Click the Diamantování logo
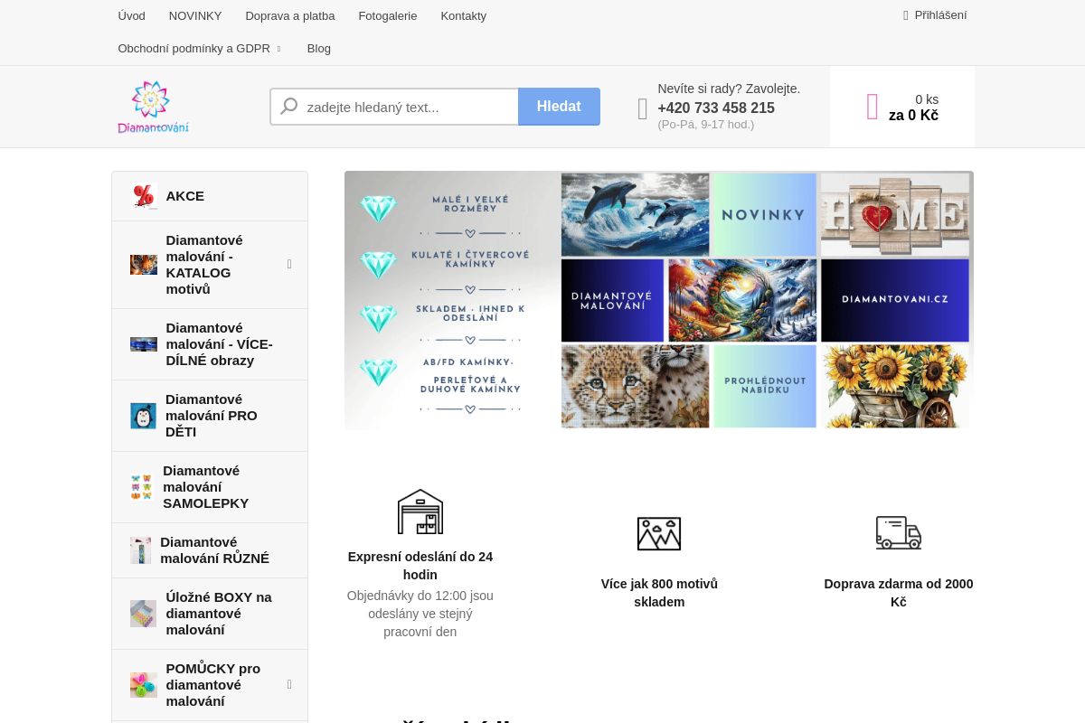This screenshot has height=723, width=1085. pos(153,107)
